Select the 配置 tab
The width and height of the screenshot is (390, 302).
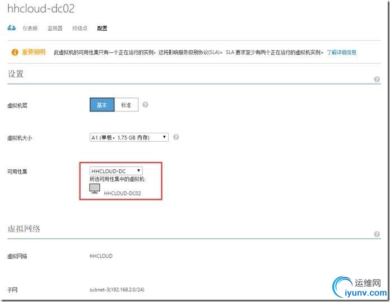tap(102, 29)
